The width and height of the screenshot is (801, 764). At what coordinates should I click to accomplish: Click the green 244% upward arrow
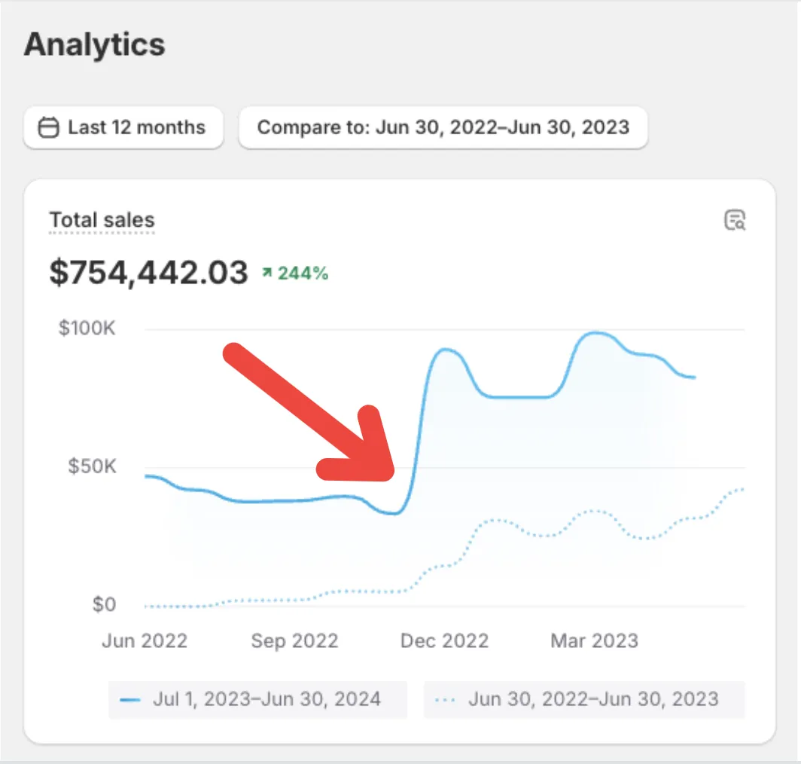point(266,273)
